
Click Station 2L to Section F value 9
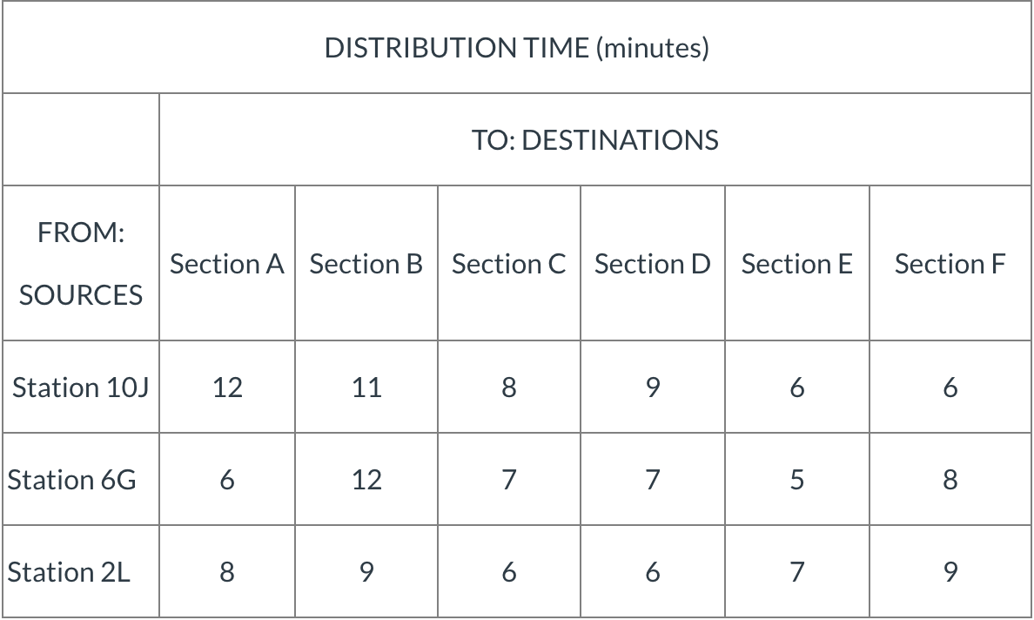coord(950,571)
